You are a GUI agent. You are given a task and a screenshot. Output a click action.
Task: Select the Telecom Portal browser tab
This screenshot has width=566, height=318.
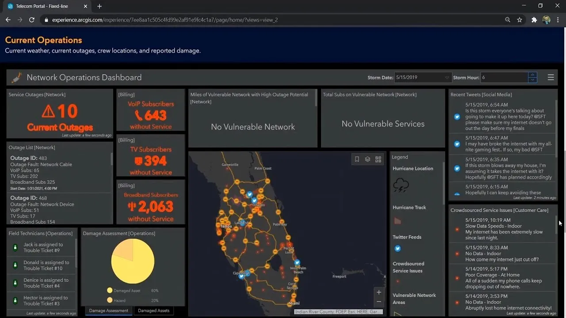46,6
